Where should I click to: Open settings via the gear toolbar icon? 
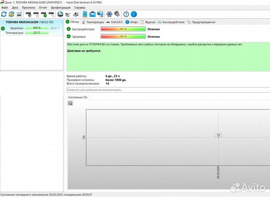pyautogui.click(x=109, y=14)
